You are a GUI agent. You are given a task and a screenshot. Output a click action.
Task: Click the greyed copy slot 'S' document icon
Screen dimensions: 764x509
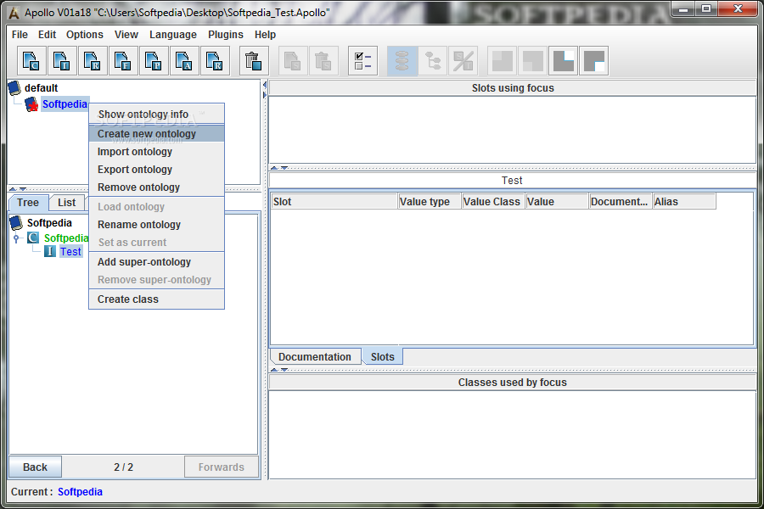[293, 61]
